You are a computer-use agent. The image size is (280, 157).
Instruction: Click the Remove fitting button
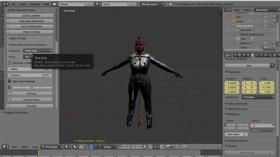[x=30, y=99]
